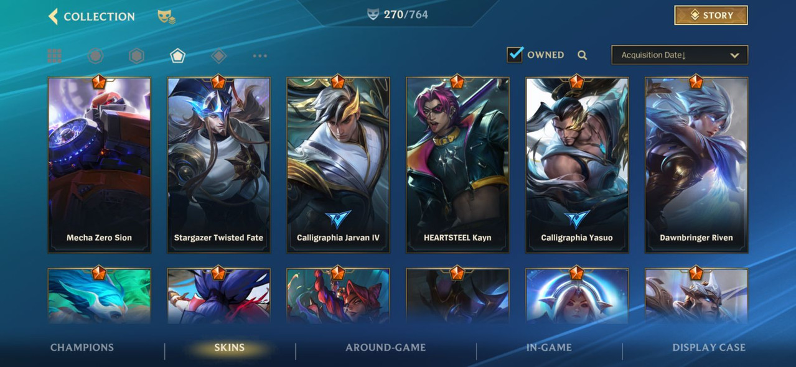Select the round hexagon rarity filter icon

coord(95,56)
